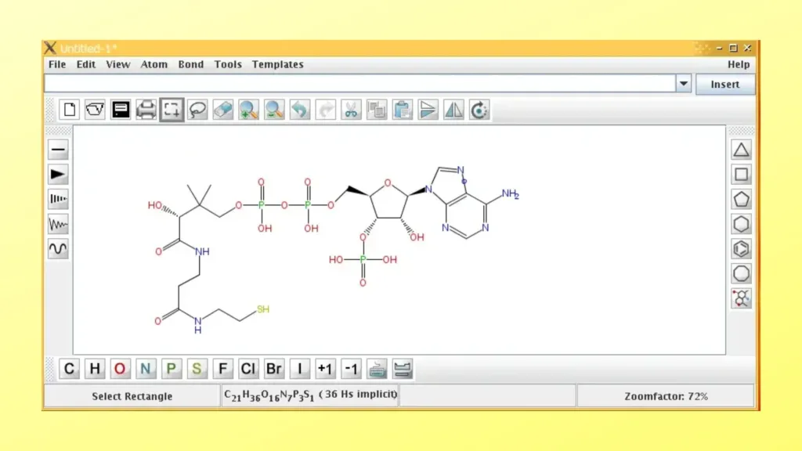Toggle the Select Rectangle tool
802x451 pixels.
172,110
